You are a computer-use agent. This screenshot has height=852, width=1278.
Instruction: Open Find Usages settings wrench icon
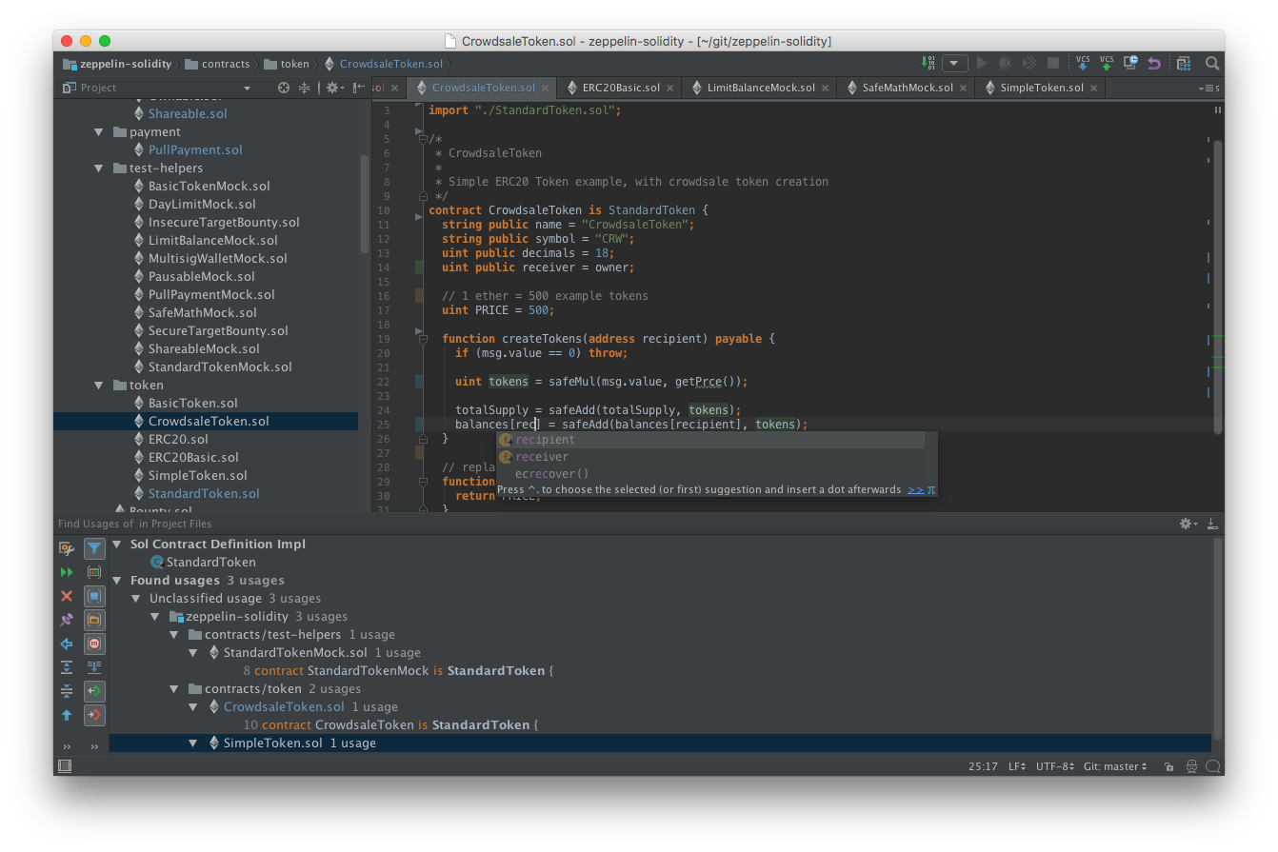click(67, 548)
